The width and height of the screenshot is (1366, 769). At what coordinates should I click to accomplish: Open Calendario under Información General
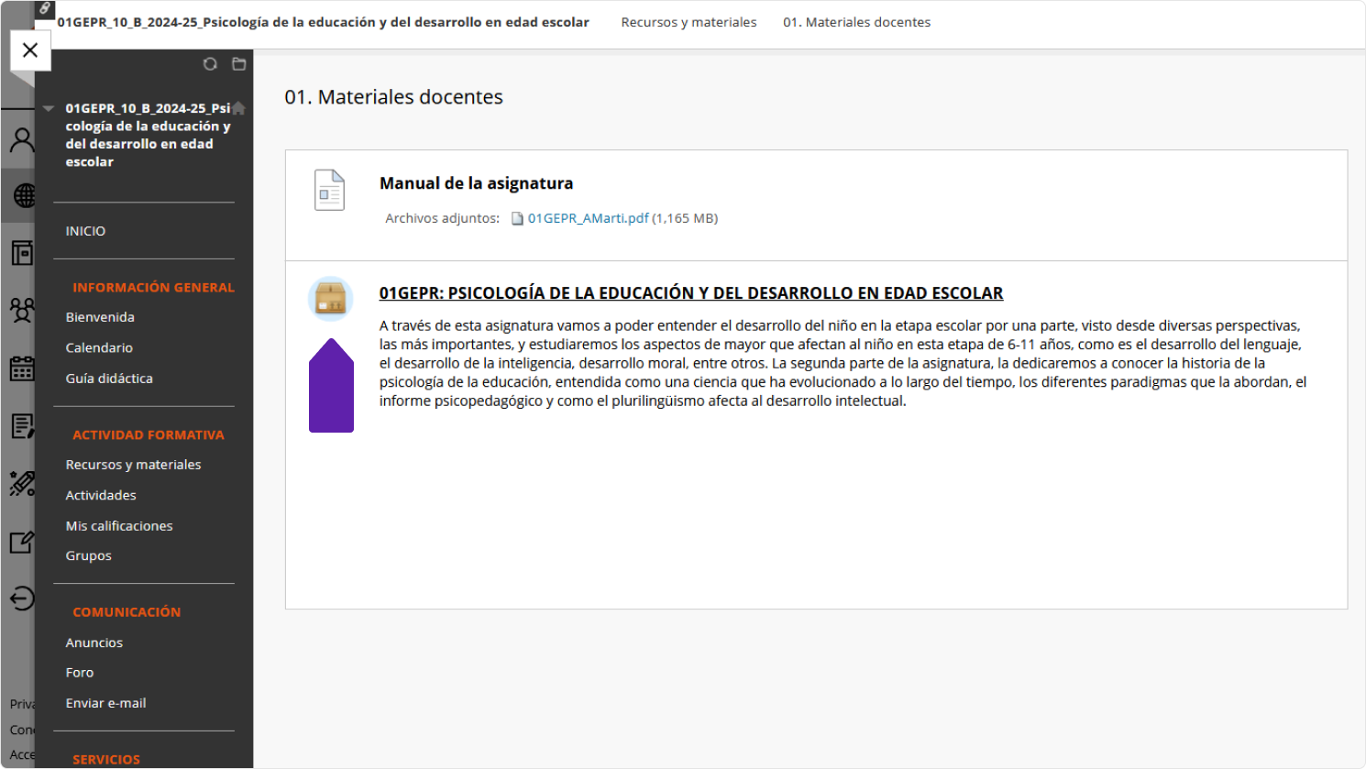point(99,348)
